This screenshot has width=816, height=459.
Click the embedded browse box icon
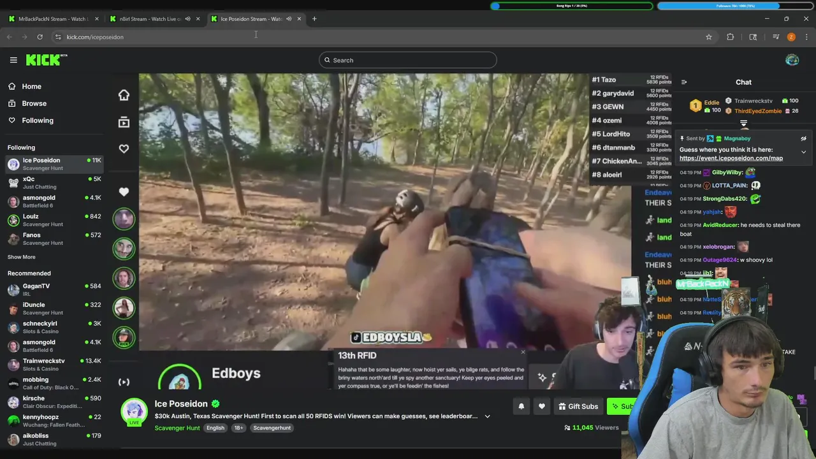[124, 122]
